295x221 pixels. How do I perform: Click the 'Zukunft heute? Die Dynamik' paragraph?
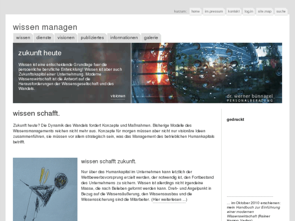click(114, 133)
